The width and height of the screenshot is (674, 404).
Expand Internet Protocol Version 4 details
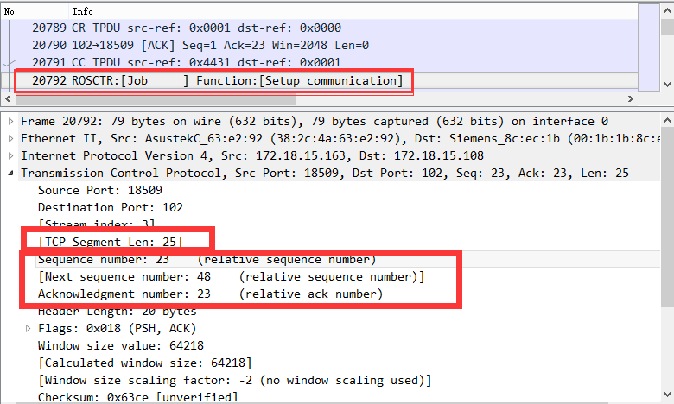(x=10, y=156)
